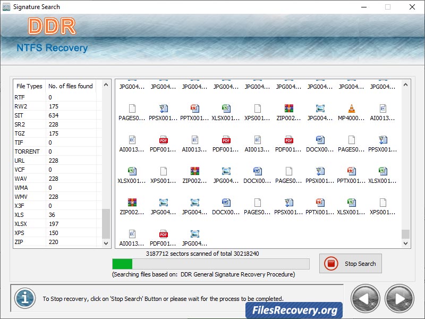Viewport: 425px width, 319px height.
Task: Select XPS001... file in the row starting with XLSX001...
Action: click(x=164, y=175)
